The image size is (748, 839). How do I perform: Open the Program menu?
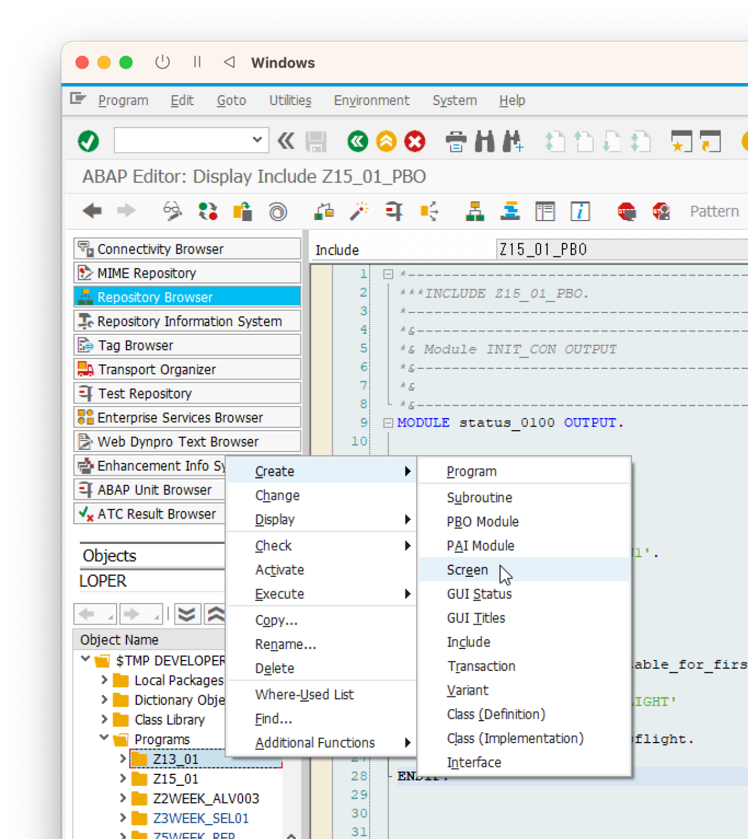coord(123,100)
